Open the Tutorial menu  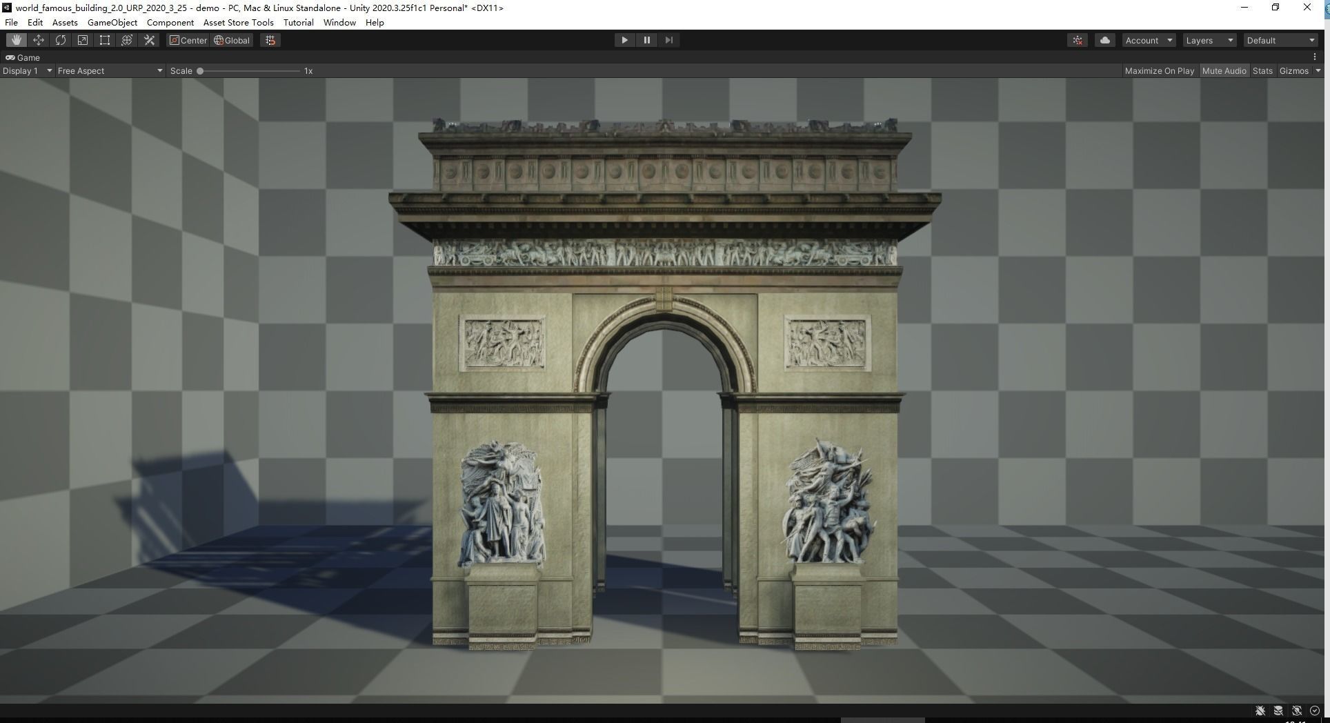coord(299,22)
